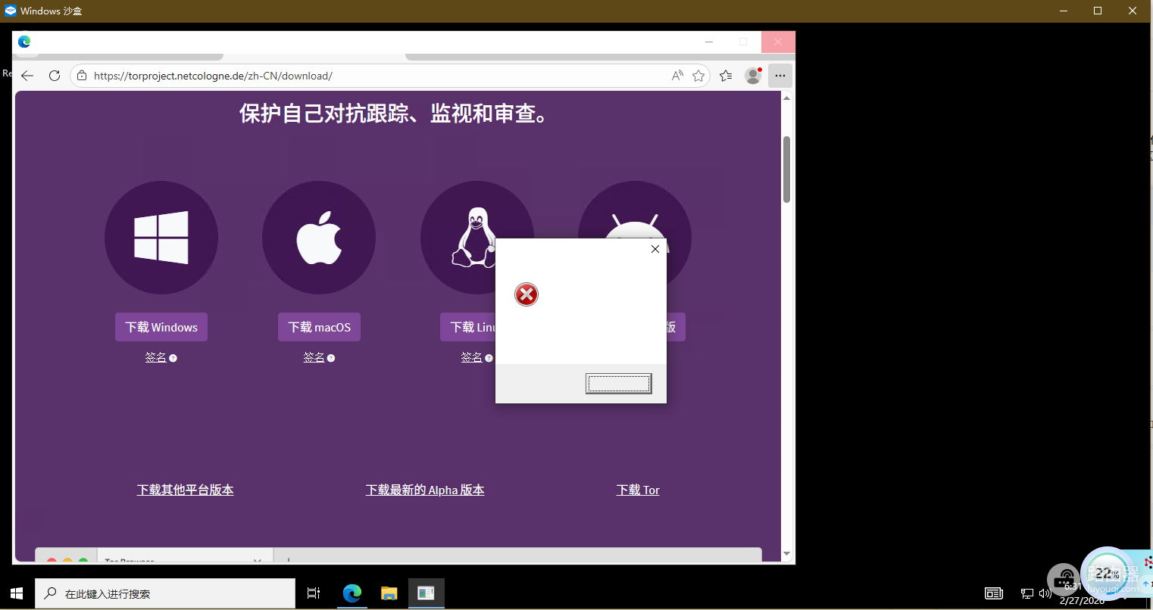
Task: Close the error dialog with X
Action: 655,249
